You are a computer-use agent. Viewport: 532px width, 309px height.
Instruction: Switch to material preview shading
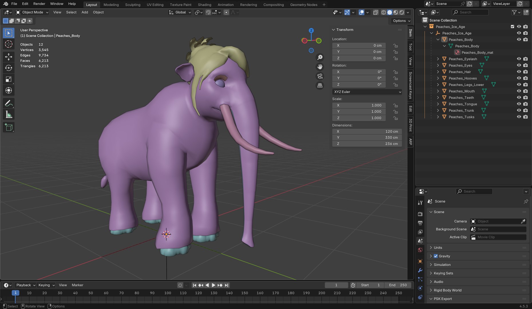396,12
